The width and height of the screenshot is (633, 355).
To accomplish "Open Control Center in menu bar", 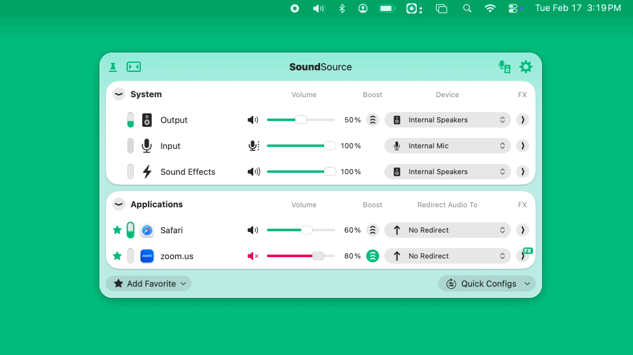I will pos(513,8).
